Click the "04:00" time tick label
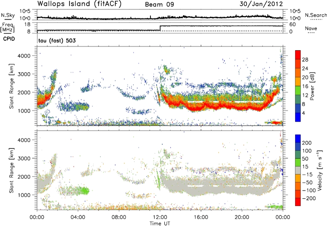 click(78, 217)
